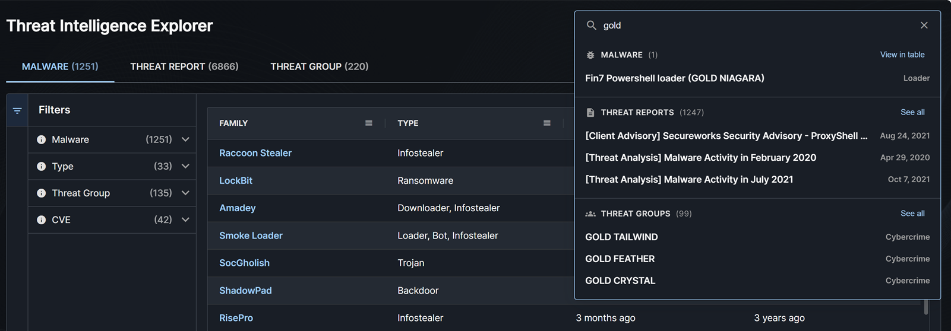Switch to the THREAT REPORT tab
This screenshot has width=951, height=331.
point(184,66)
